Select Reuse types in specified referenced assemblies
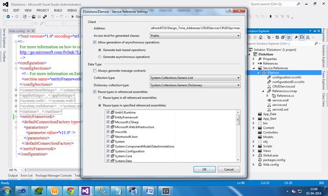This screenshot has width=328, height=196. 100,105
